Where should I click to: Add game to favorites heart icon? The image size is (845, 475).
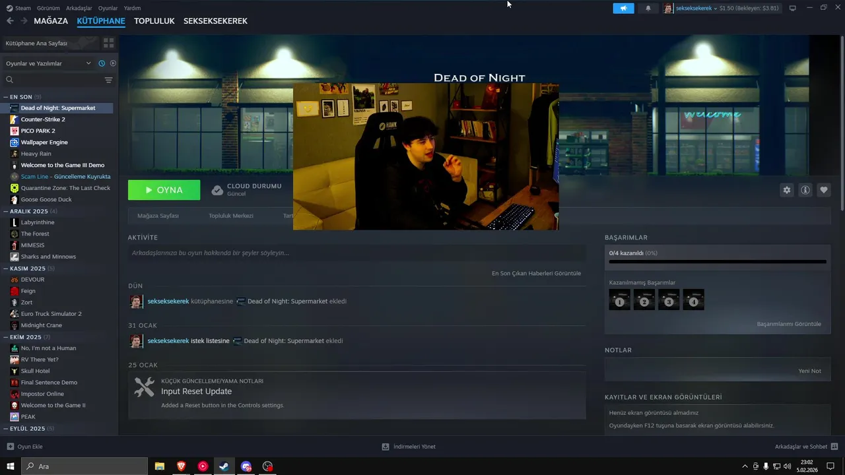(824, 190)
